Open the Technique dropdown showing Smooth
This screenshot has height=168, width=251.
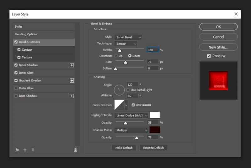pos(126,44)
